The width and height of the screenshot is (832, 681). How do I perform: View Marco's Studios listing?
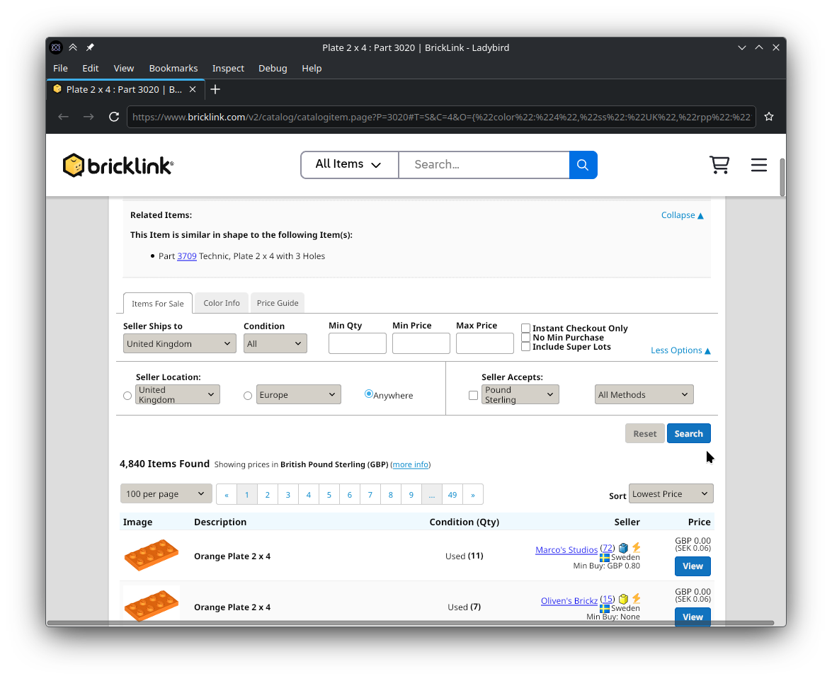click(x=693, y=566)
